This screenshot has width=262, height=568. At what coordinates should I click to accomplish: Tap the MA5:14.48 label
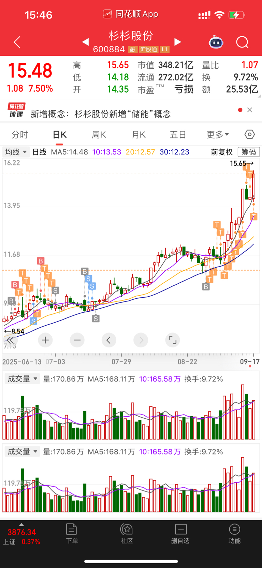tap(69, 152)
